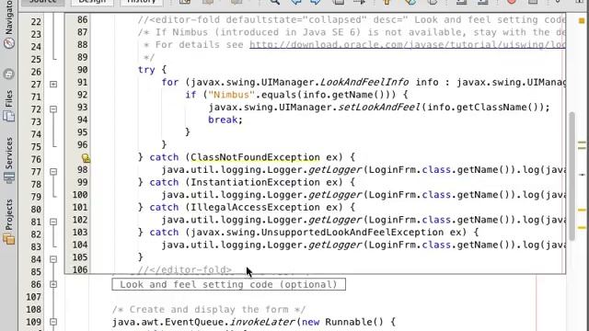Click 'UnsupportedLookAndFeelException' on line 103

pos(352,233)
